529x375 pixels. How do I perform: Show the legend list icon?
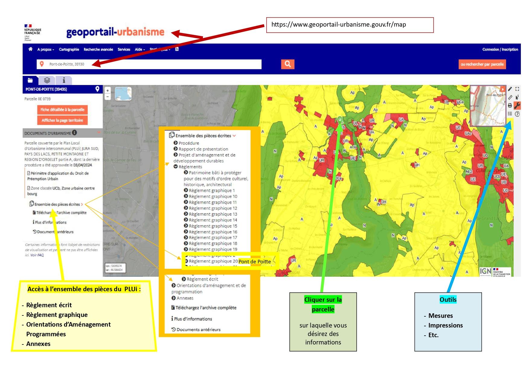click(x=510, y=114)
